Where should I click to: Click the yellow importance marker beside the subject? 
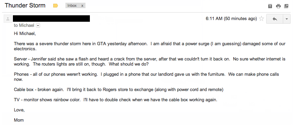pyautogui.click(x=56, y=6)
